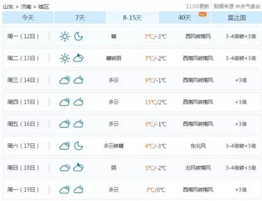Open the 7天 forecast tab
This screenshot has height=201, width=262.
coord(80,17)
